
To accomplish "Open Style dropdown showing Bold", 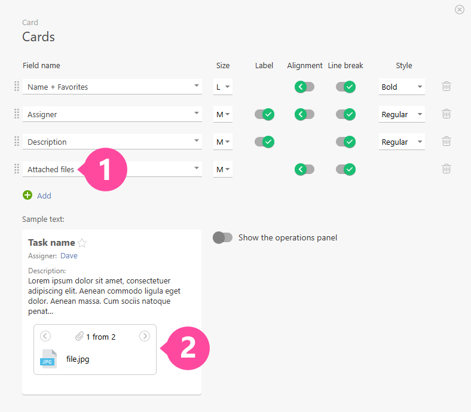I will click(402, 87).
